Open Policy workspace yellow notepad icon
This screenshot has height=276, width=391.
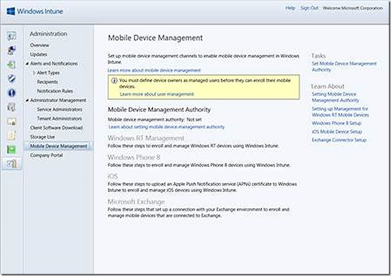[11, 135]
